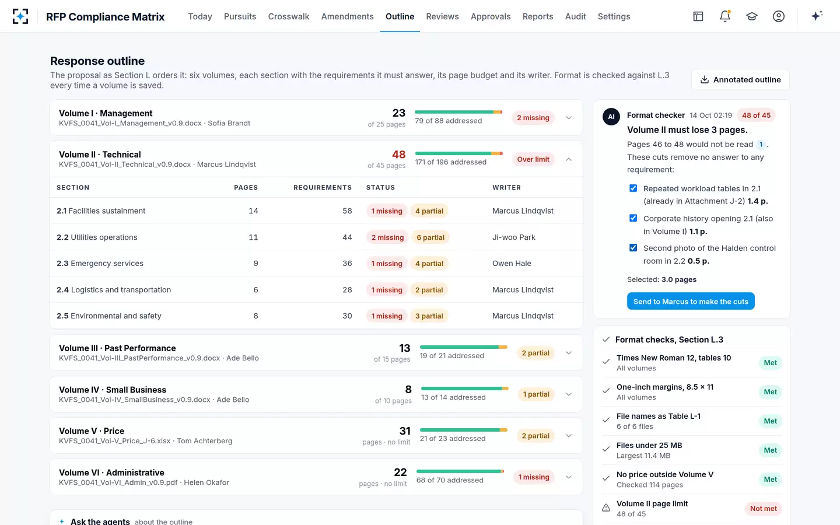The image size is (840, 525).
Task: Open the user account icon
Action: click(x=779, y=16)
